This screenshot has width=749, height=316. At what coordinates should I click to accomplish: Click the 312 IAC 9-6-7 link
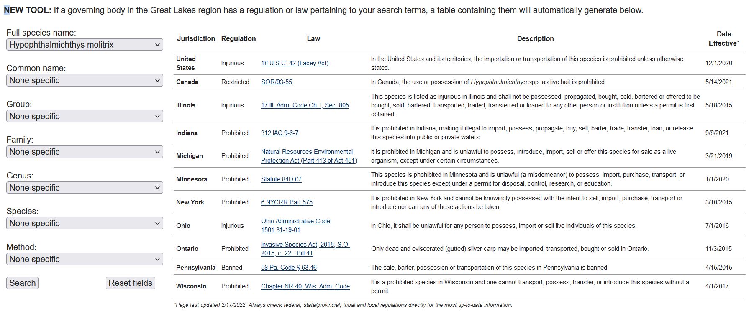pyautogui.click(x=280, y=133)
